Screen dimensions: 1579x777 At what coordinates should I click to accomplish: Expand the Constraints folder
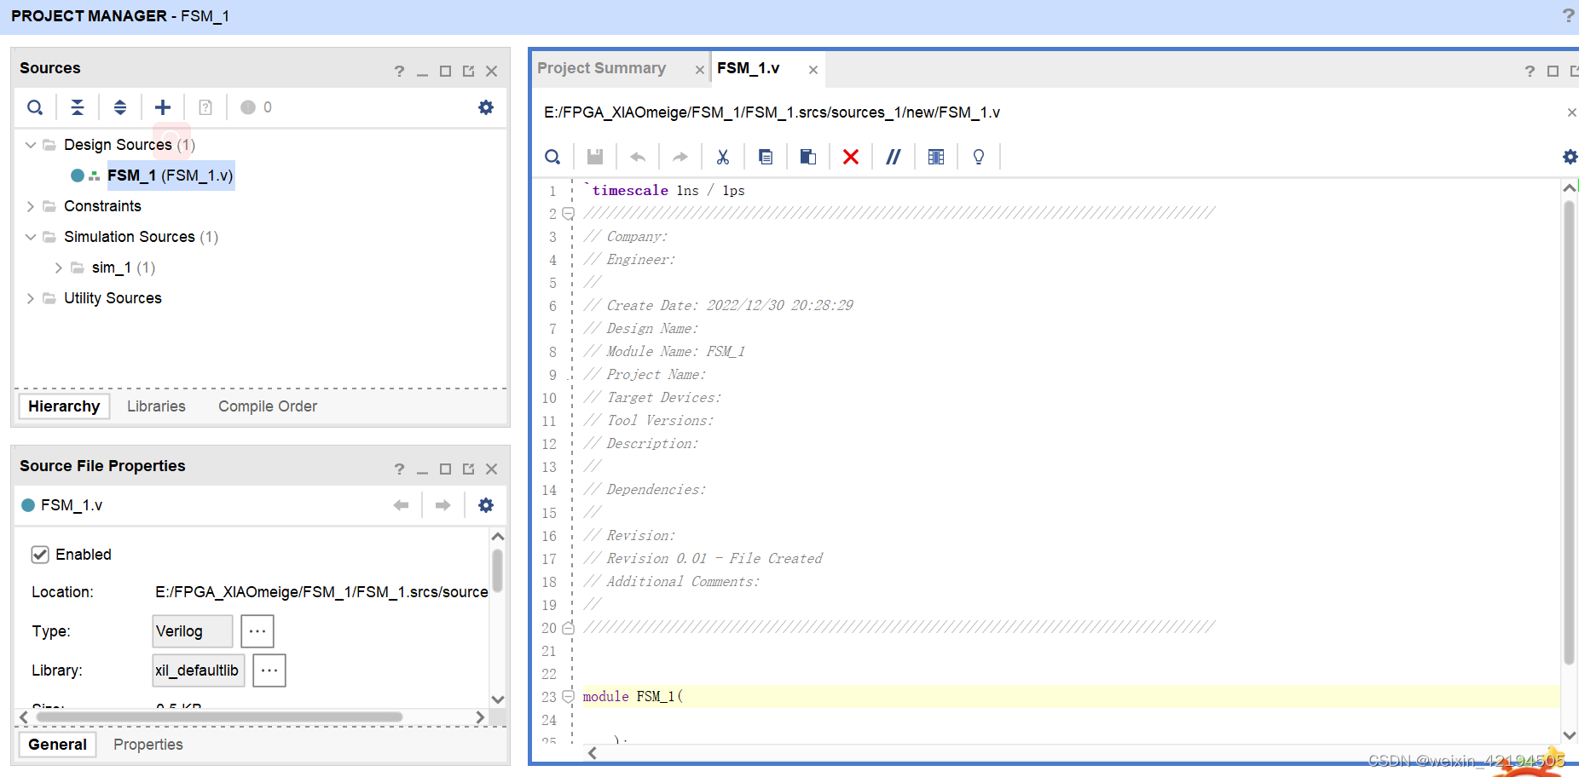31,205
